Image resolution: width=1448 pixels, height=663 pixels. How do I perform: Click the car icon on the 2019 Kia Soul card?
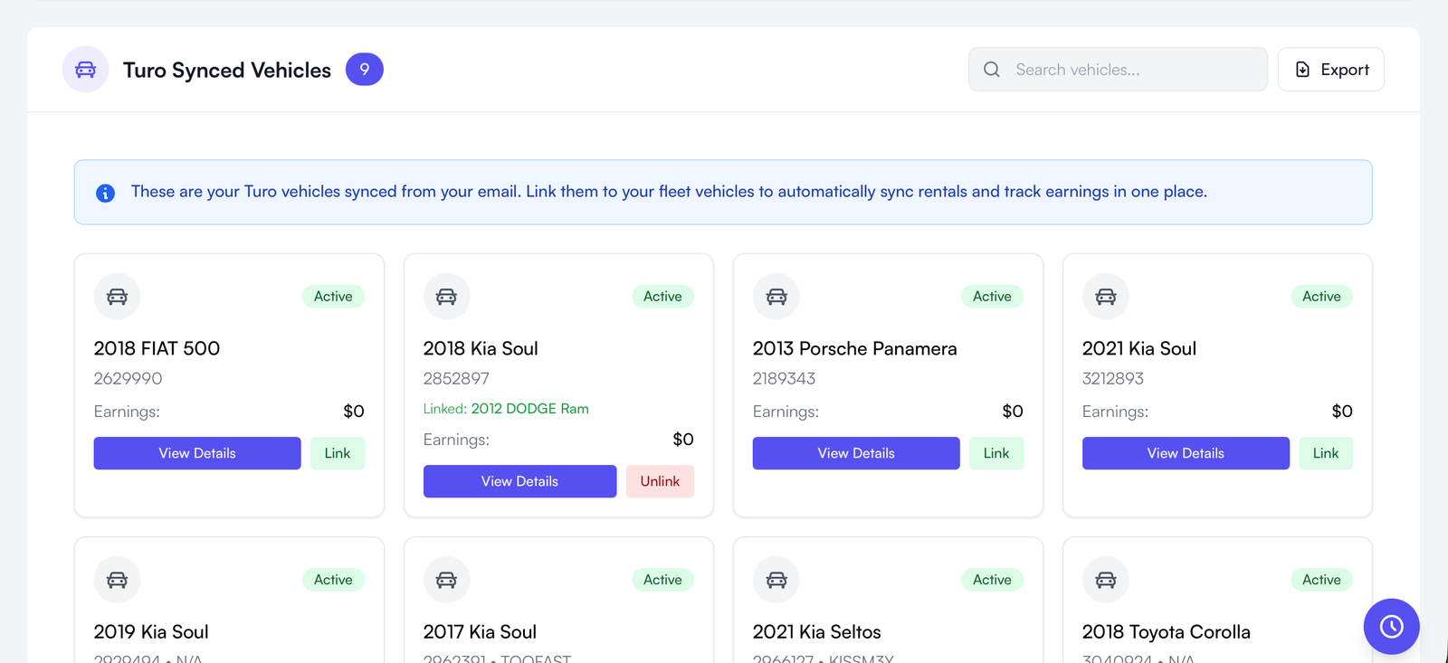(x=117, y=580)
